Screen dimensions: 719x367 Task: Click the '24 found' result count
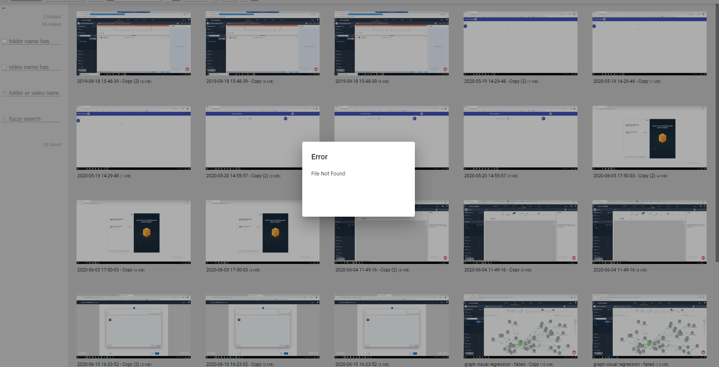click(52, 145)
